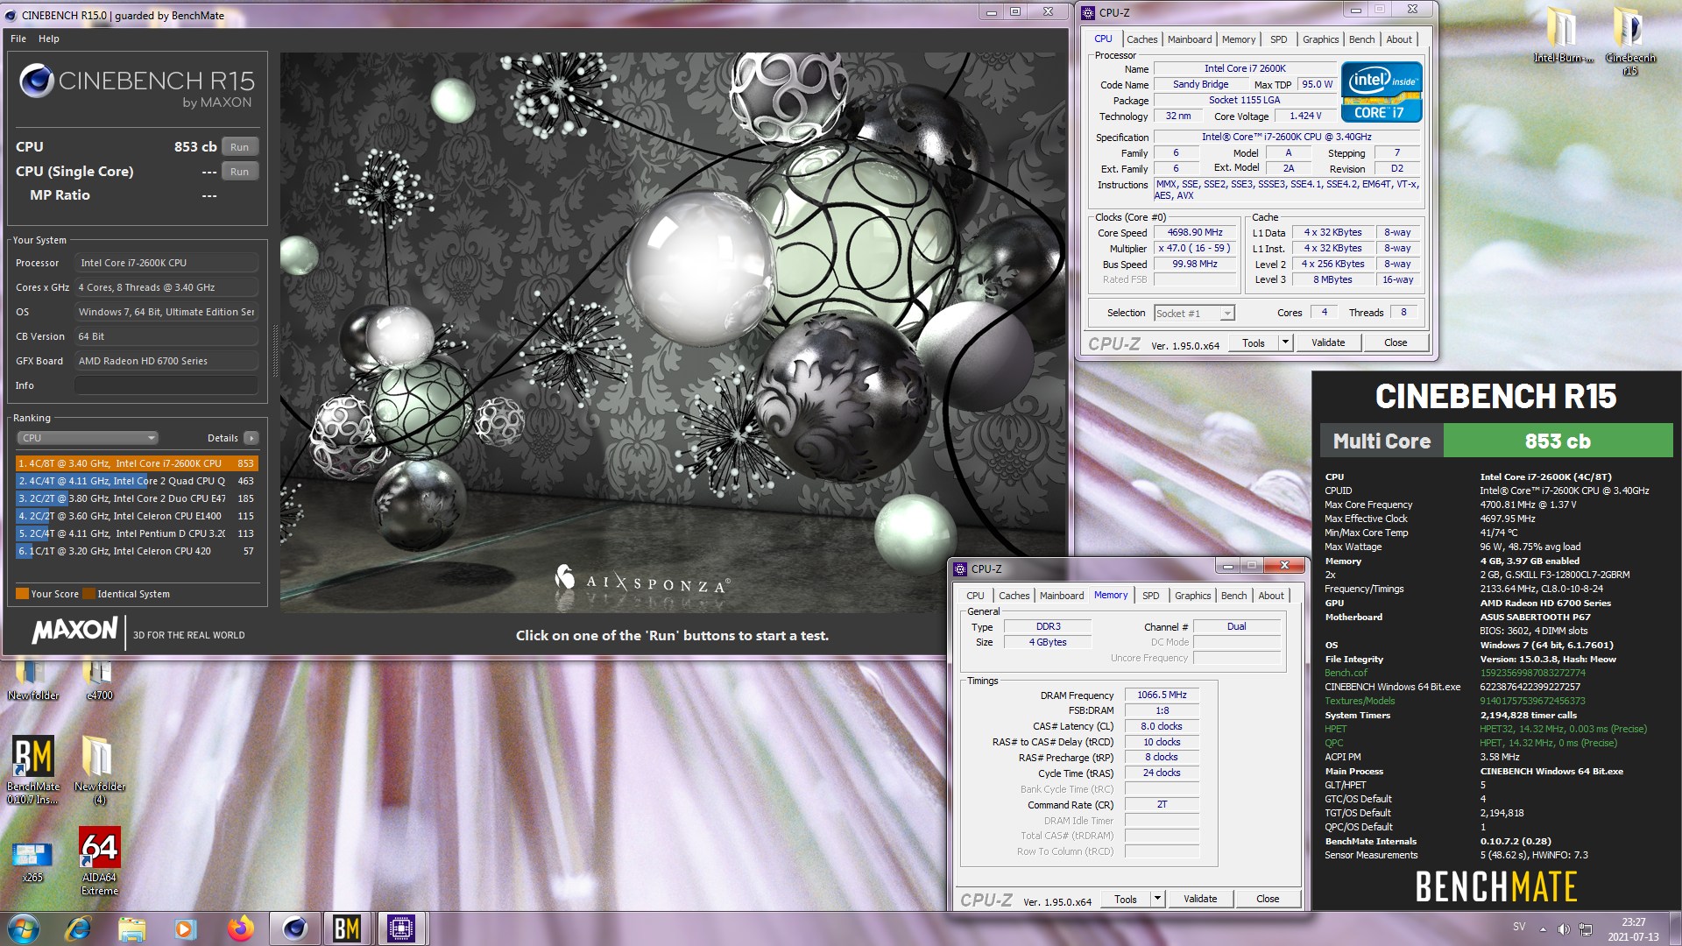The width and height of the screenshot is (1682, 946).
Task: Select ranking row Intel Core i7-2600K 853
Action: 137,463
